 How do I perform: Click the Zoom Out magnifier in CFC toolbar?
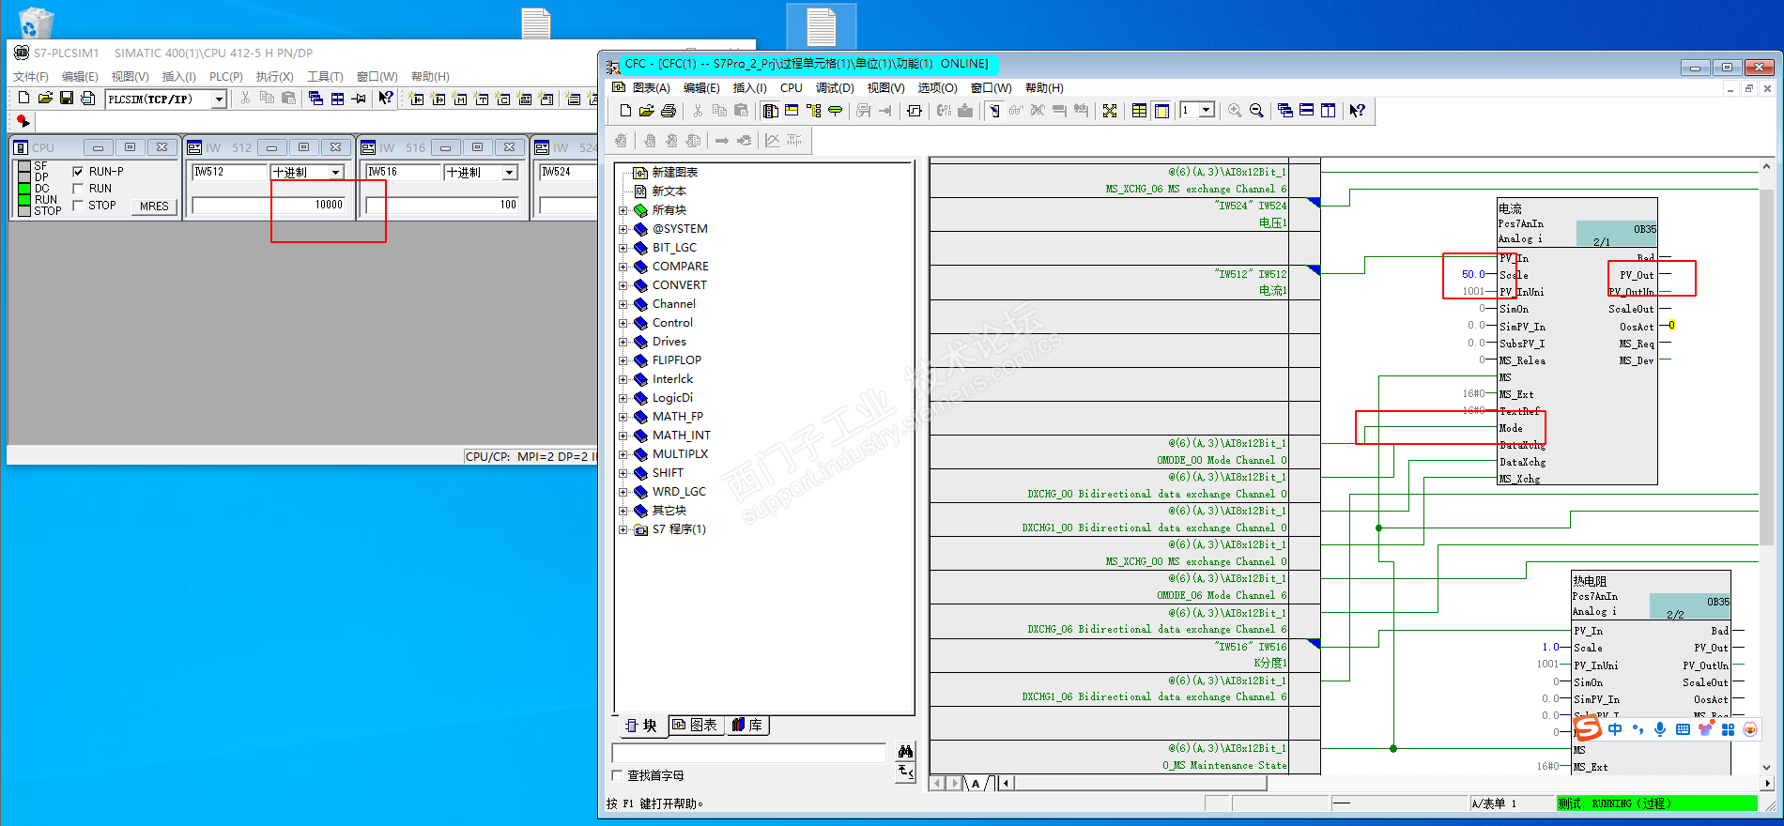tap(1256, 111)
